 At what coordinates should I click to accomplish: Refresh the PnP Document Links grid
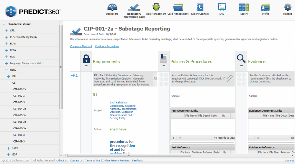[x=180, y=138]
